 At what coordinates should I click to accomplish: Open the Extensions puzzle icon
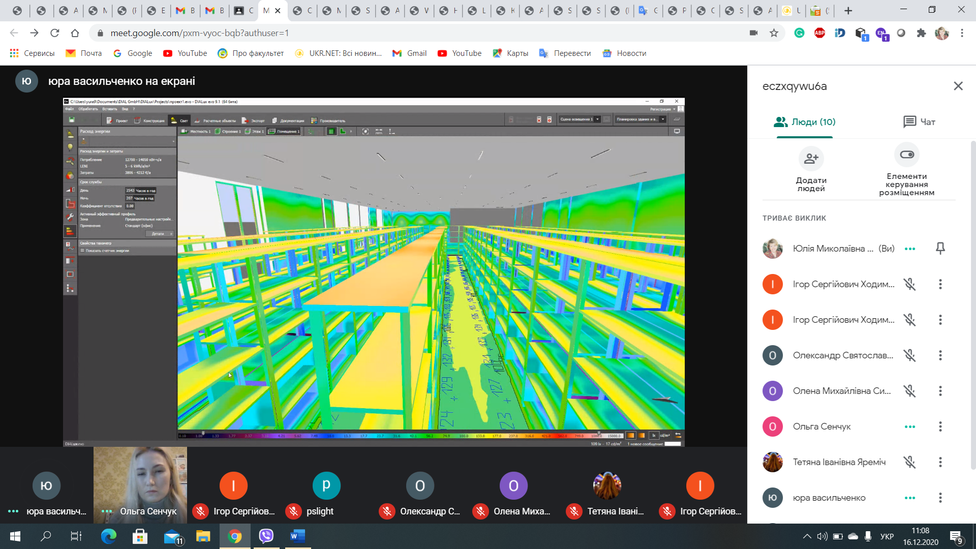[921, 33]
